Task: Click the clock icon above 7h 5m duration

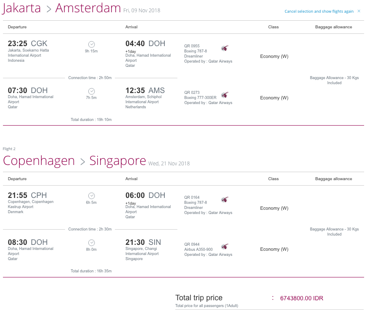Action: coord(92,91)
